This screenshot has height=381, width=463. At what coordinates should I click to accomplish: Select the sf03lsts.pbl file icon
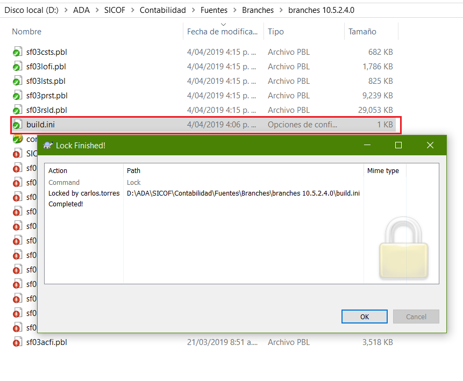tap(17, 82)
